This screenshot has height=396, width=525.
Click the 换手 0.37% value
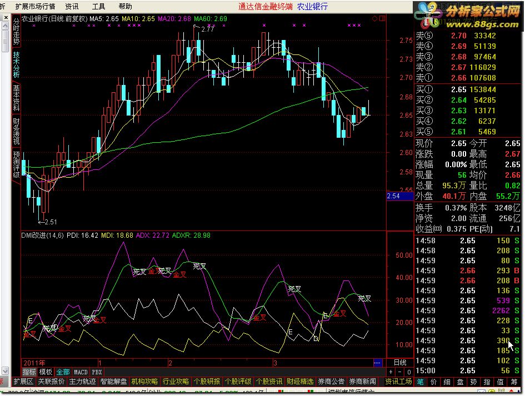[456, 208]
